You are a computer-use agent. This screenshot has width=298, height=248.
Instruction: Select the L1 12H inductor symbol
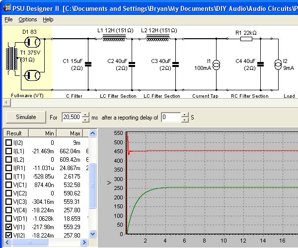pos(114,38)
